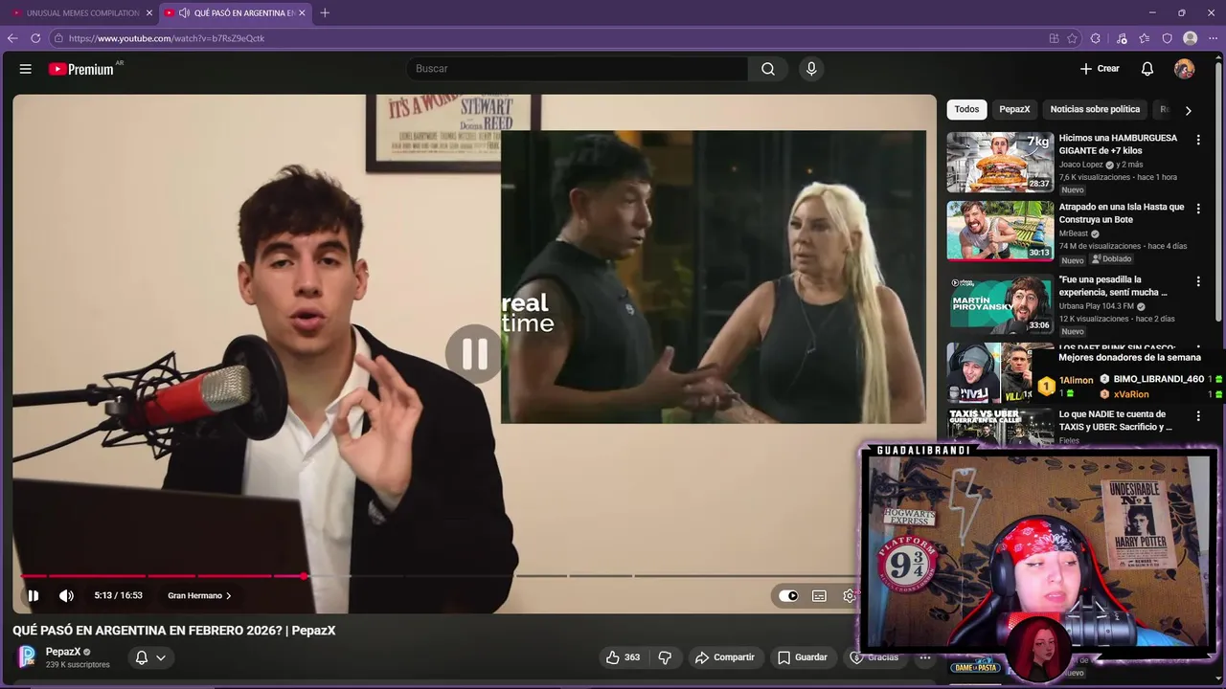This screenshot has width=1226, height=689.
Task: Go back with browser back arrow
Action: [x=12, y=38]
